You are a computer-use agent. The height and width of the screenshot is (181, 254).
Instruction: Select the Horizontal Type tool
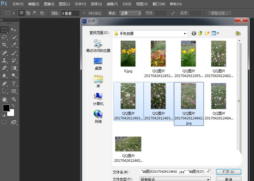[x=14, y=83]
